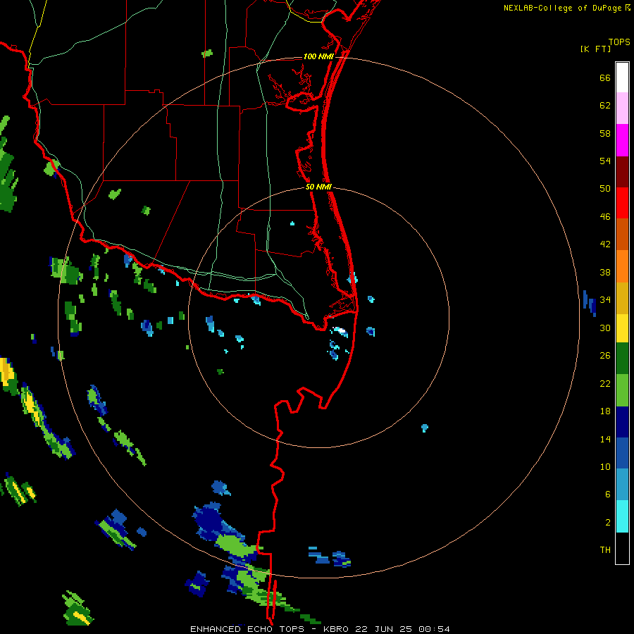Click the light pink legend swatch
This screenshot has height=634, width=634.
(x=622, y=108)
